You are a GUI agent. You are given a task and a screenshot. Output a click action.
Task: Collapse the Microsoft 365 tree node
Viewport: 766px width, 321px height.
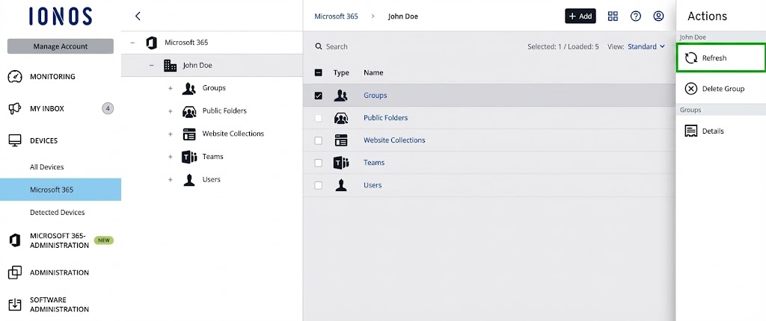point(132,43)
